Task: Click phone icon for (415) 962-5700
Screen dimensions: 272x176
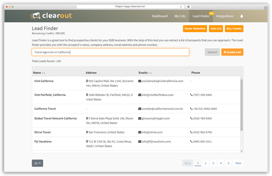Action: (191, 132)
